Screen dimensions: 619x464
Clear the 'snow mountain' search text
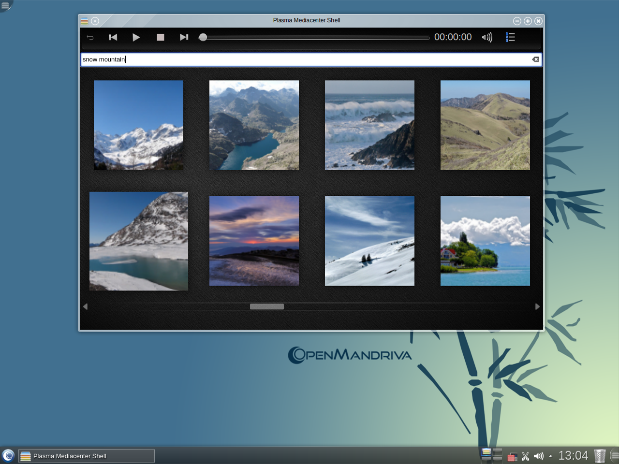point(535,59)
